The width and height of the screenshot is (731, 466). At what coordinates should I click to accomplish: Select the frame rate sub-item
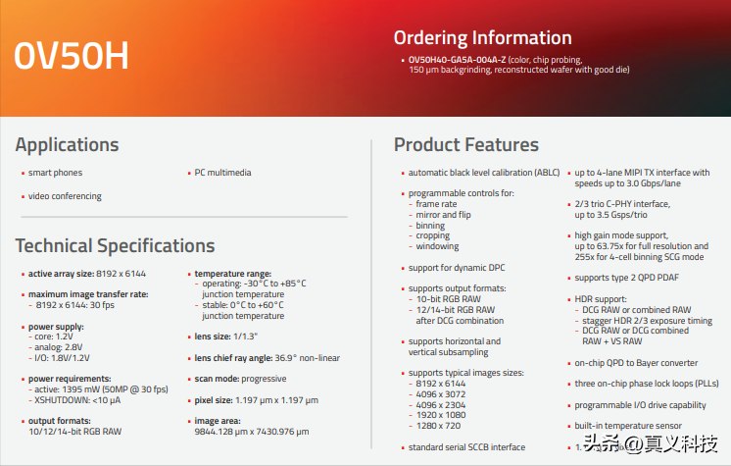coord(436,204)
